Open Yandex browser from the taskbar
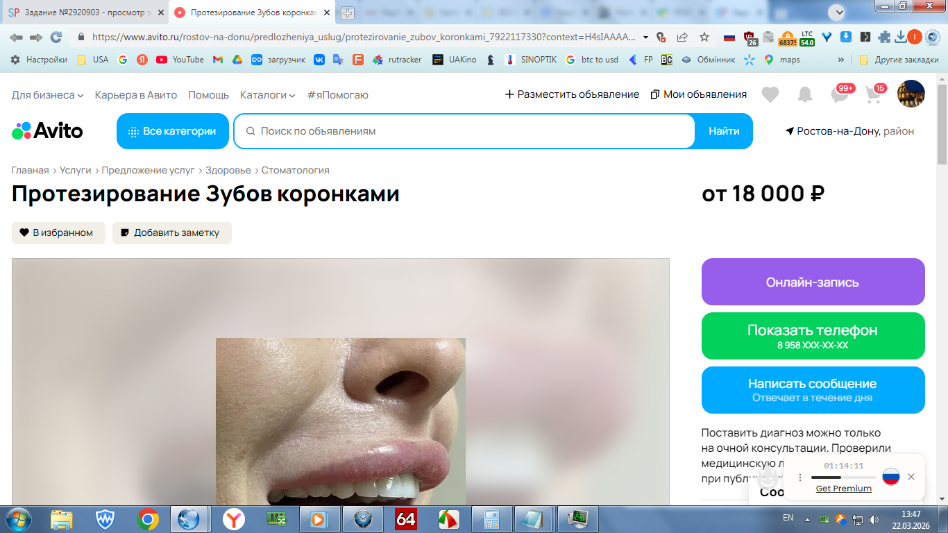Screen dimensions: 948x533 pos(233,519)
